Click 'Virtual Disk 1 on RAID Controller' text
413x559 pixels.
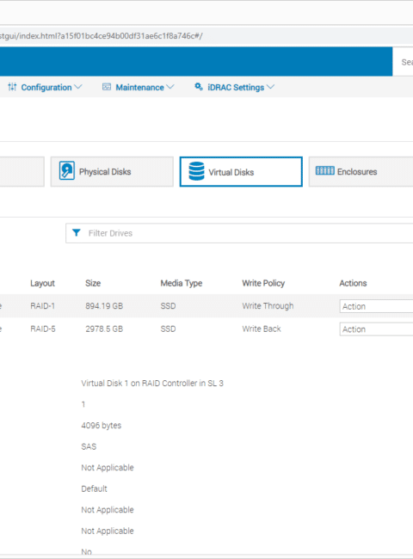pyautogui.click(x=152, y=384)
